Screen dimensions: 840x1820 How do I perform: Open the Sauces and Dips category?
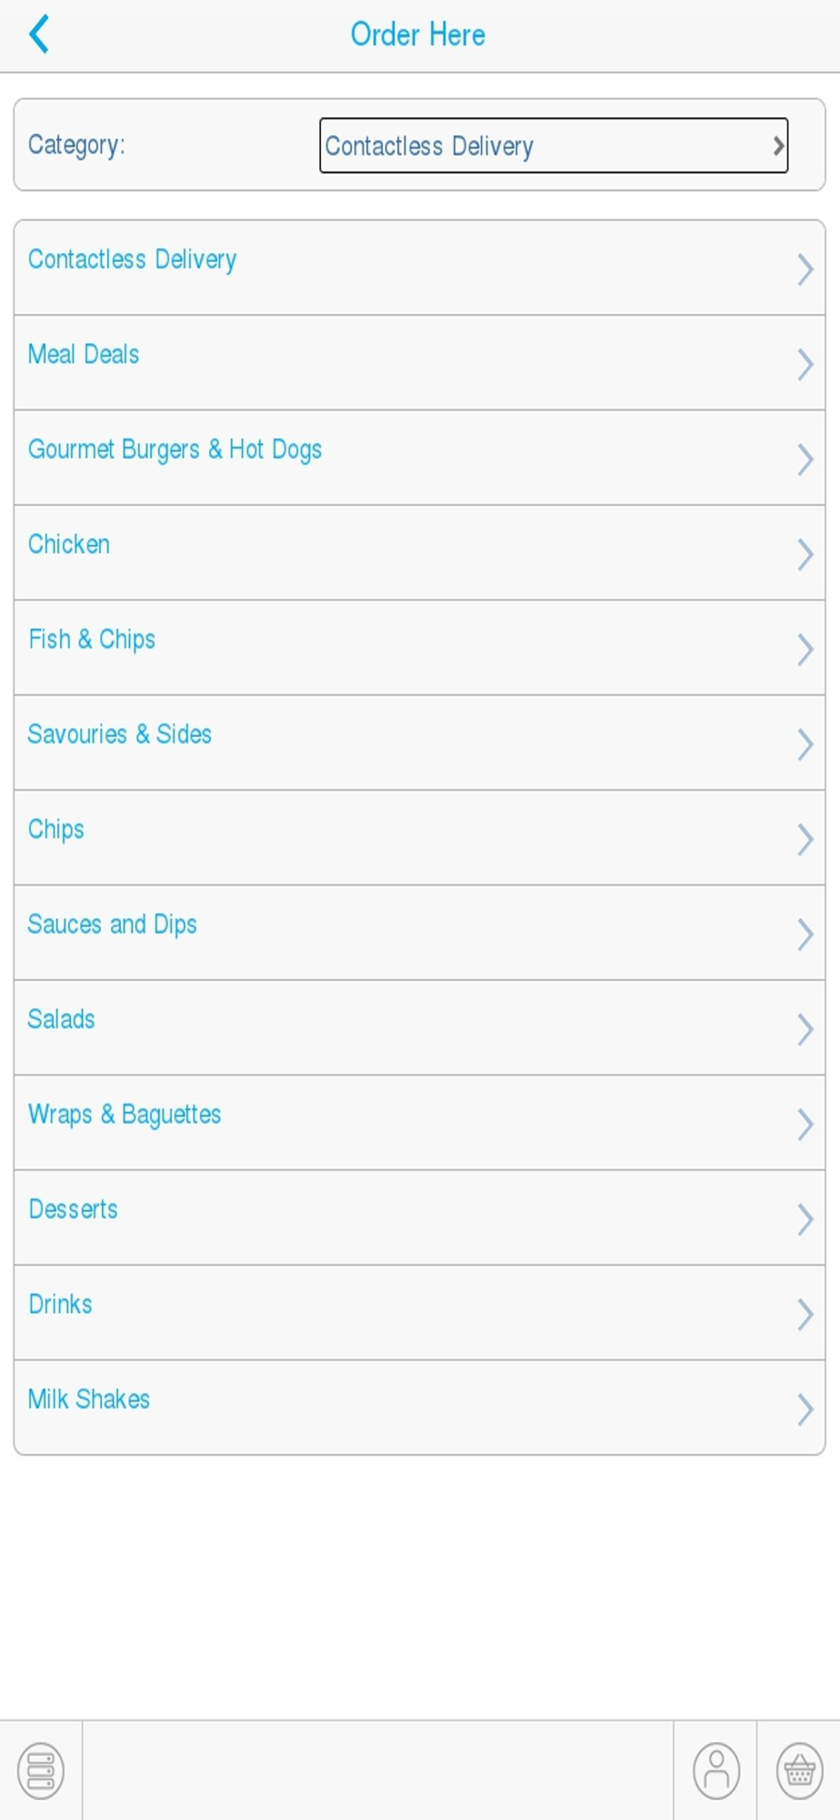point(112,925)
